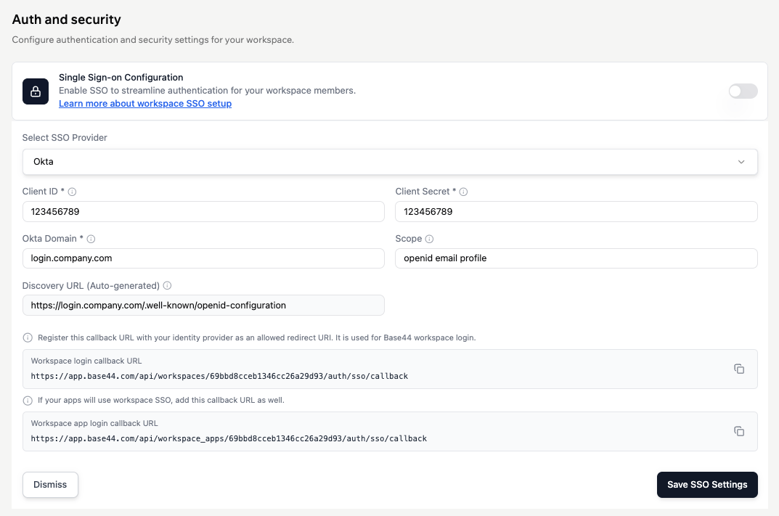Open 'Learn more about workspace SSO setup' link
This screenshot has width=779, height=516.
pyautogui.click(x=145, y=103)
